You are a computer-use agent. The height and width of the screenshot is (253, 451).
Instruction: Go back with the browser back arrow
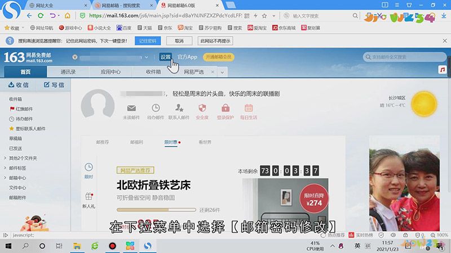(29, 16)
